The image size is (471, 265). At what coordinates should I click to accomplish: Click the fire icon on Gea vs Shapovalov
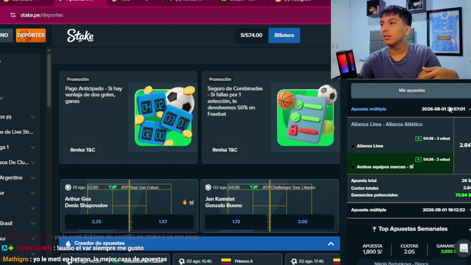[x=185, y=202]
